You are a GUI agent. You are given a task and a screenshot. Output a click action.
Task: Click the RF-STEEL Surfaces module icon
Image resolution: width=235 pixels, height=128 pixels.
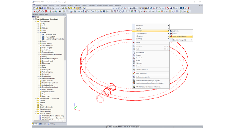(x=40, y=116)
